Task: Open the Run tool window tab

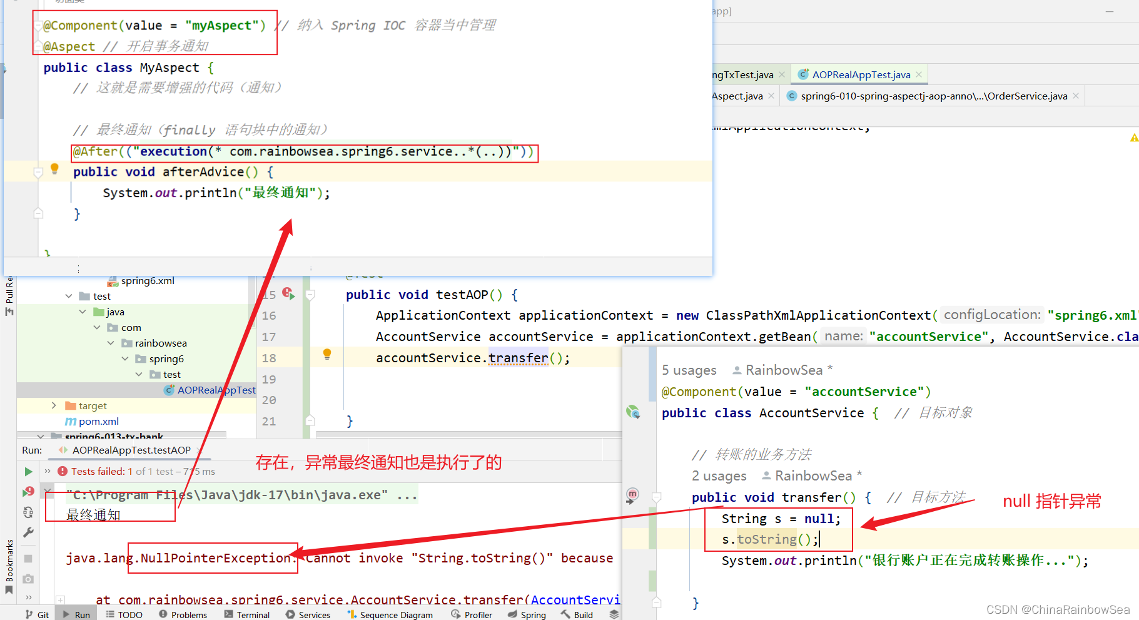Action: pyautogui.click(x=76, y=615)
